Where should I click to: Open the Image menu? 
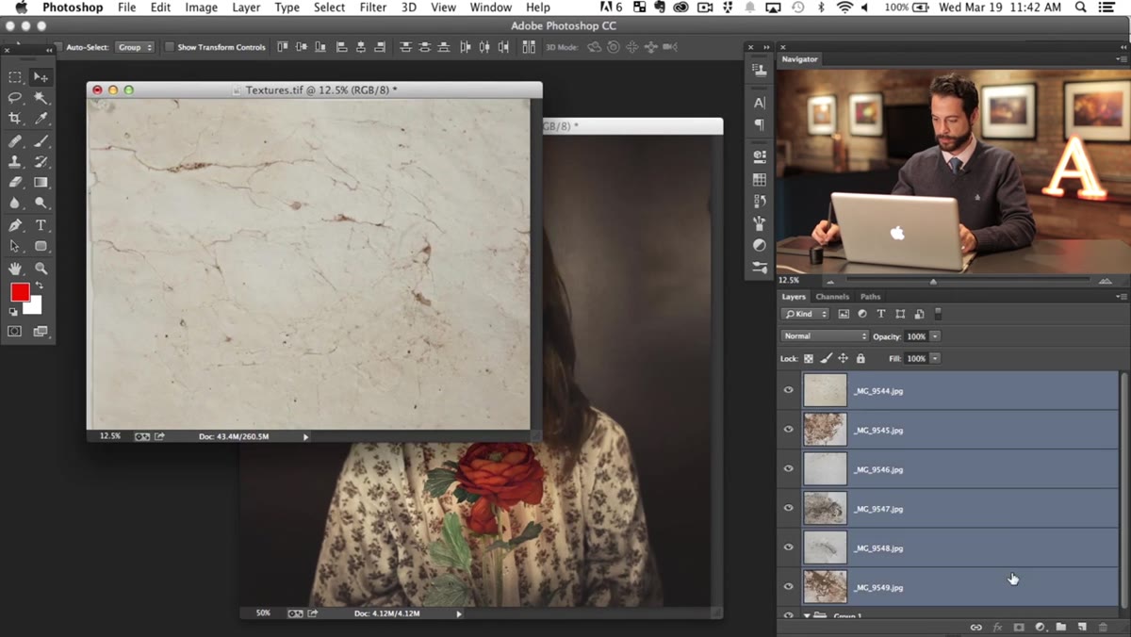[201, 8]
